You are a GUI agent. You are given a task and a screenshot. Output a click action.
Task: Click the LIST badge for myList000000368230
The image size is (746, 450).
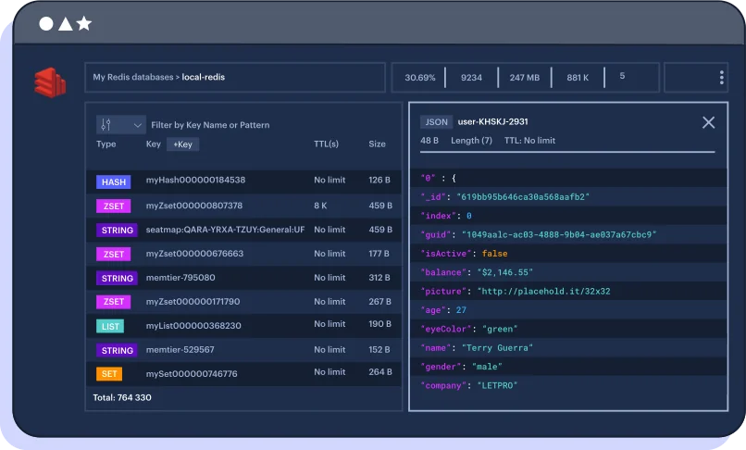109,326
